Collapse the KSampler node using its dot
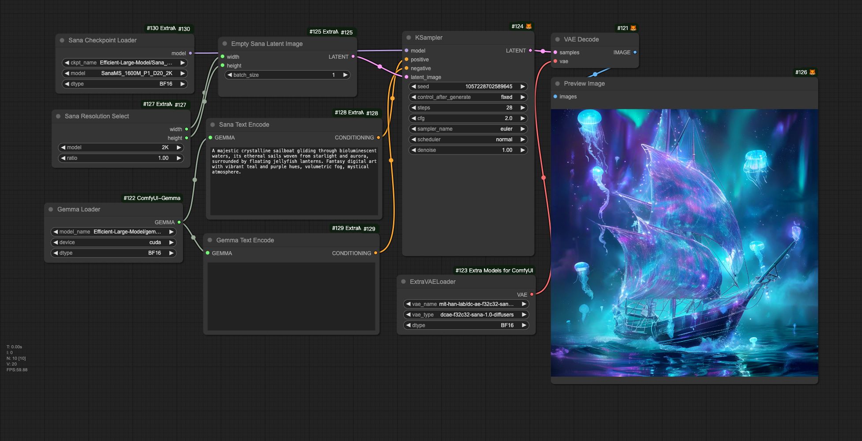 409,38
